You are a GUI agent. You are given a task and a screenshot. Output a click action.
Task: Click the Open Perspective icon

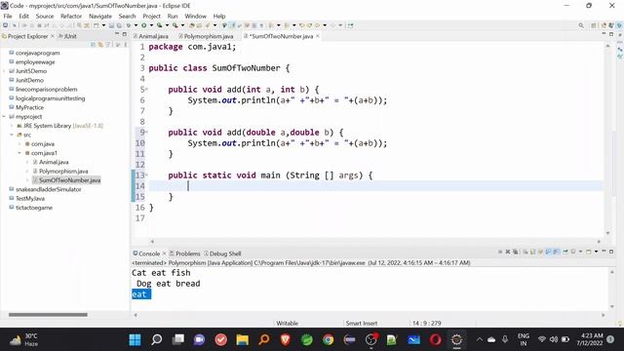[x=594, y=25]
